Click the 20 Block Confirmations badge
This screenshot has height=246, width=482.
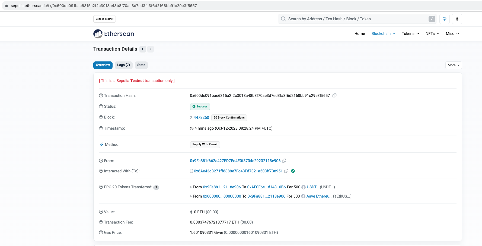pos(229,117)
